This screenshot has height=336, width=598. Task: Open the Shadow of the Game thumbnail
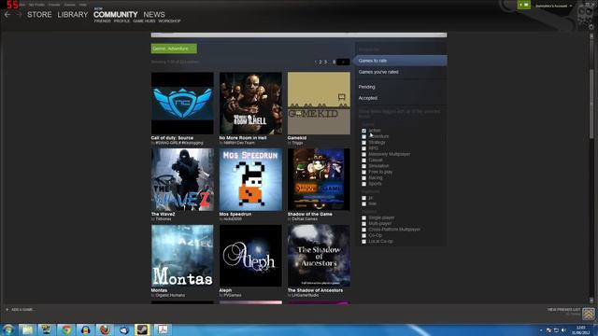point(319,179)
